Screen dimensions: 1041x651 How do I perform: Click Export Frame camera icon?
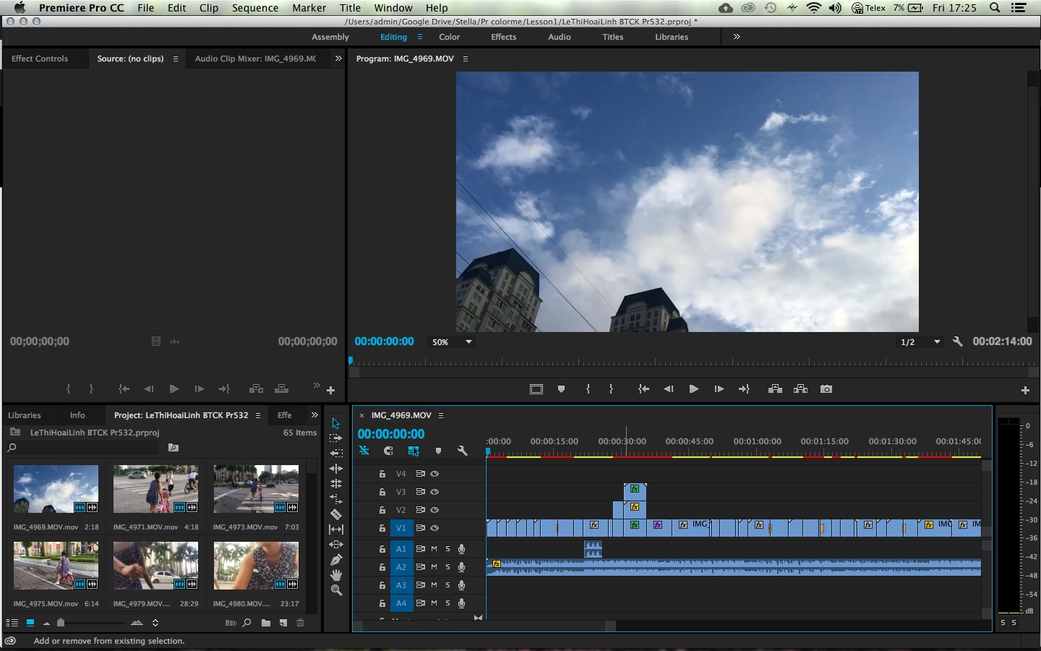[x=826, y=389]
